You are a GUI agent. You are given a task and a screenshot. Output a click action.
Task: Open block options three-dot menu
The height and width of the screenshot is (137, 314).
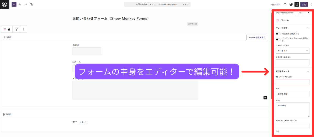pos(23,29)
